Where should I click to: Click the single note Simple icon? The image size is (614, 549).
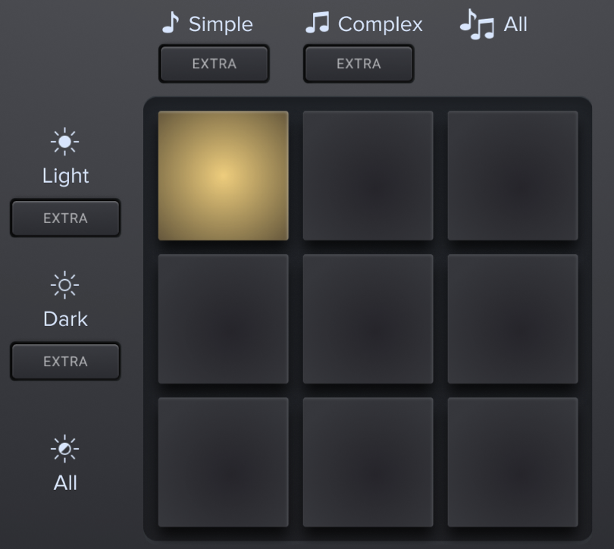point(171,22)
